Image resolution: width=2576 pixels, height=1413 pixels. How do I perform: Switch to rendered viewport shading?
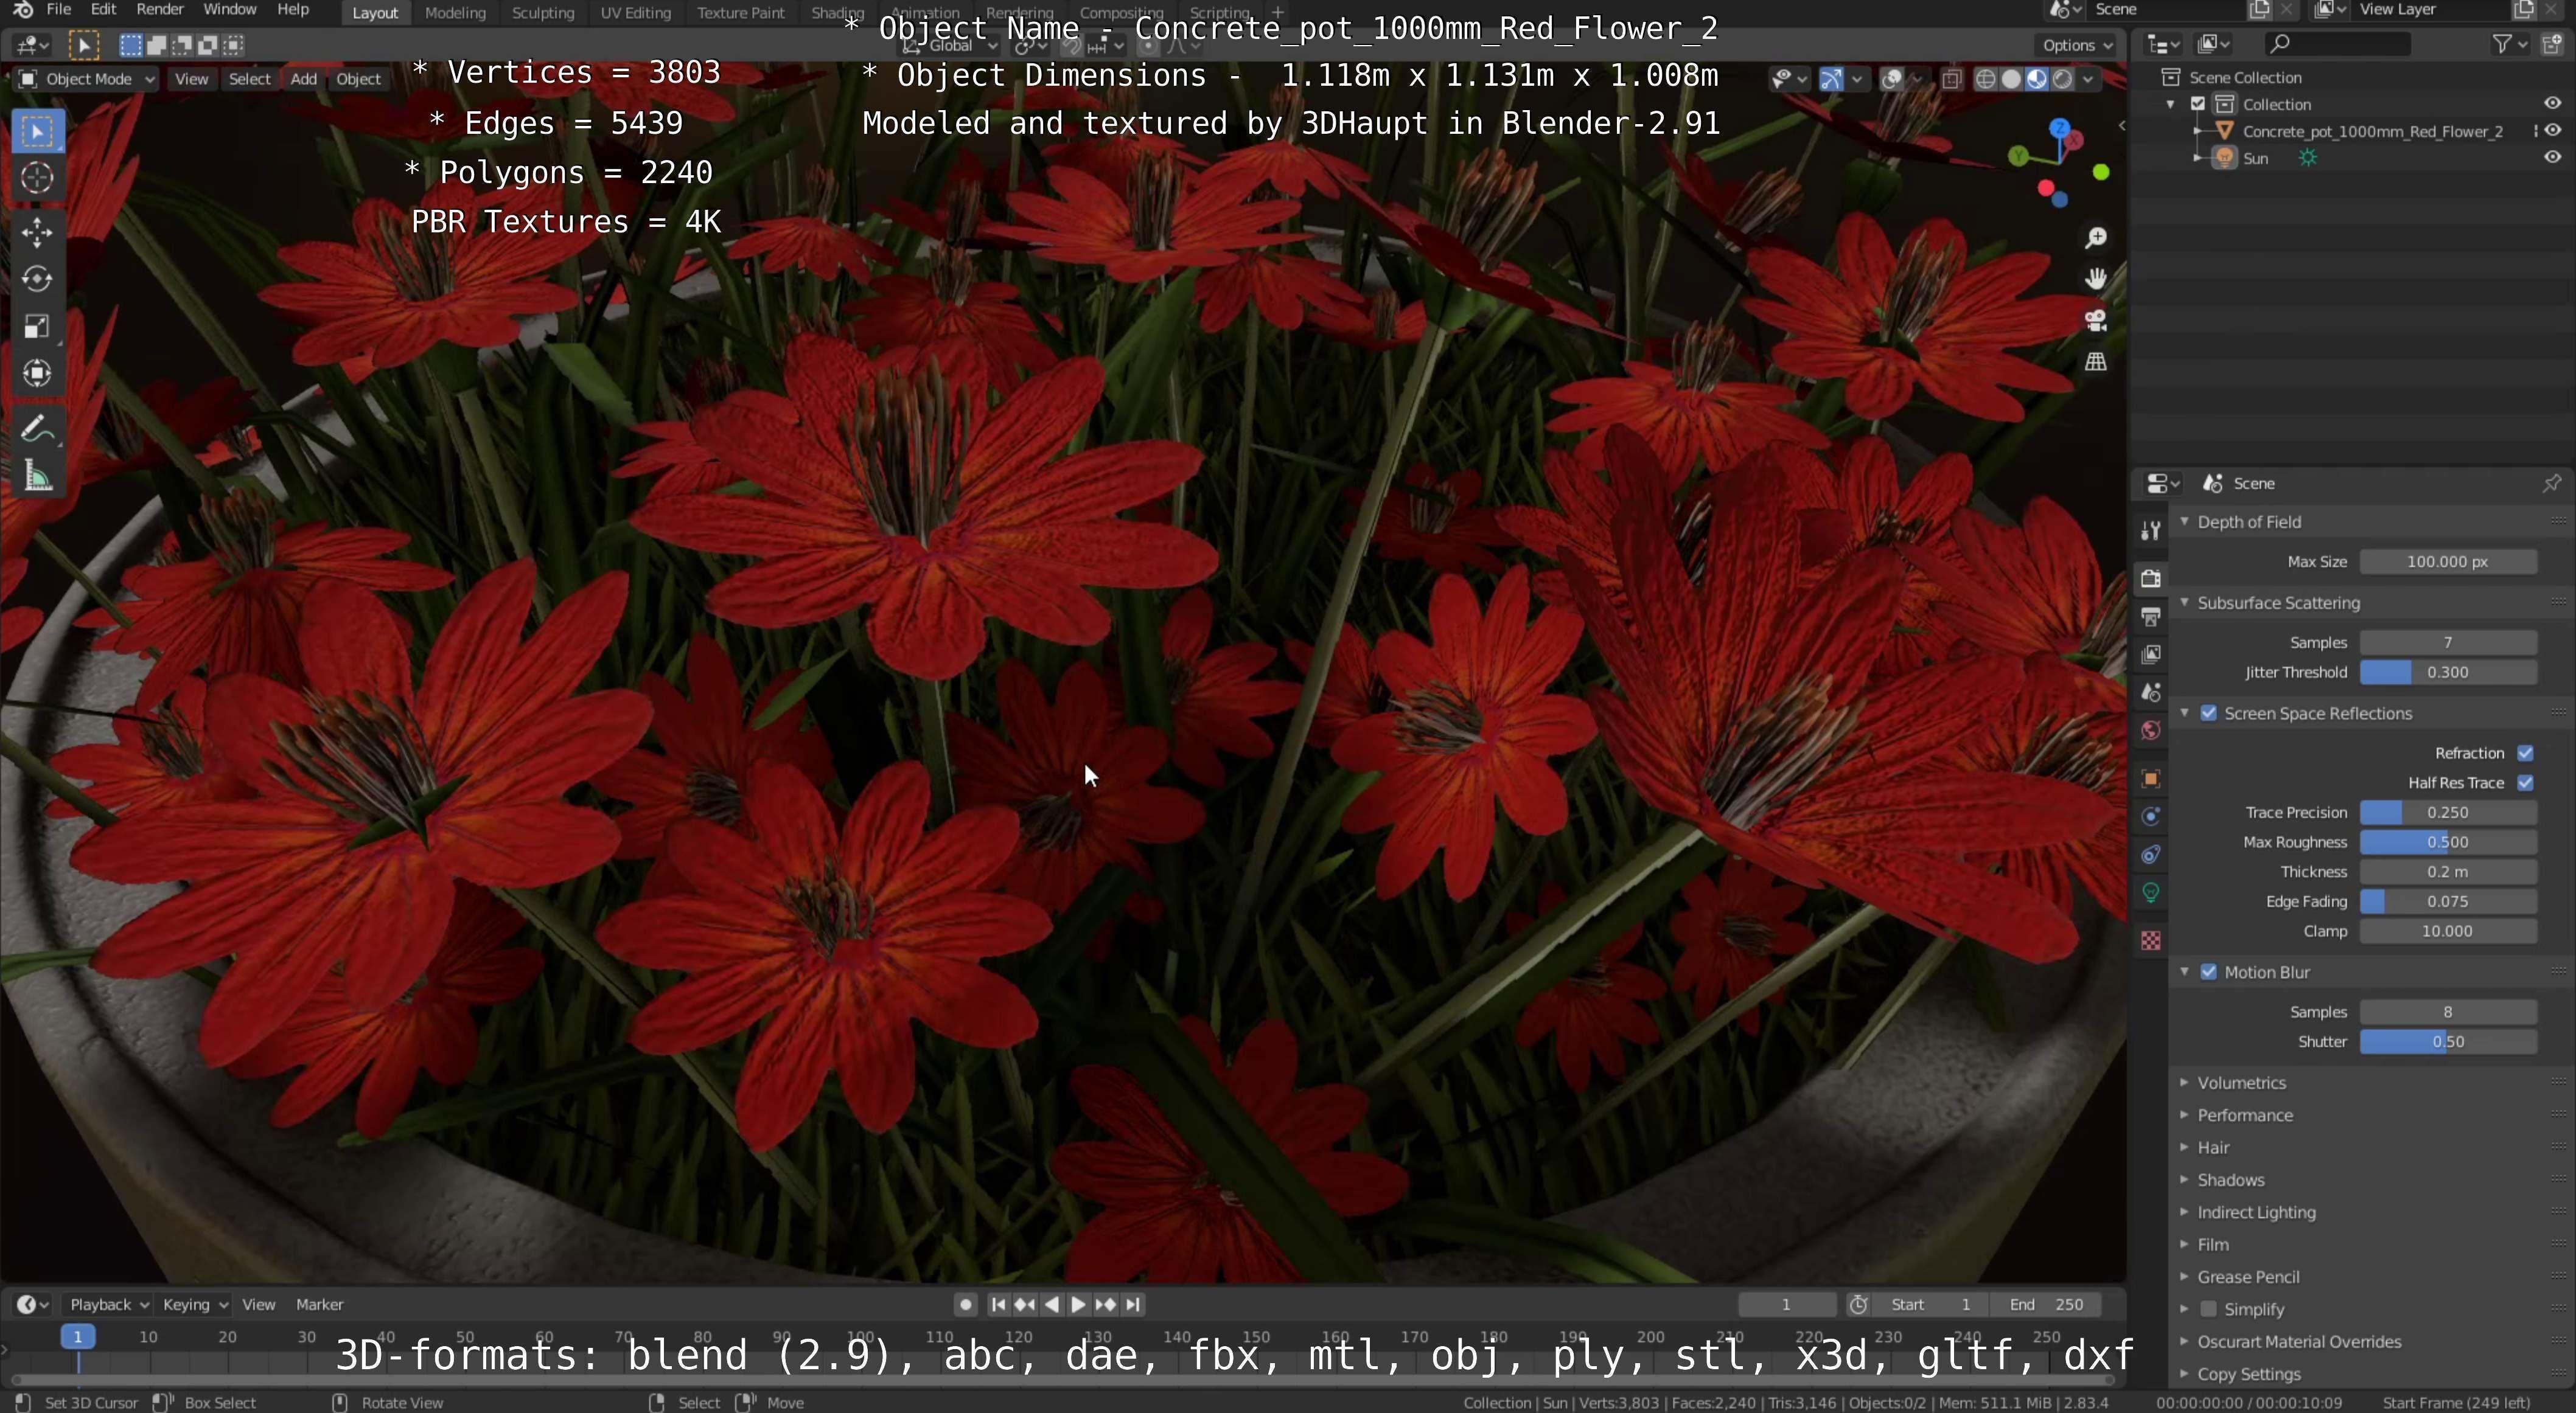tap(2062, 79)
